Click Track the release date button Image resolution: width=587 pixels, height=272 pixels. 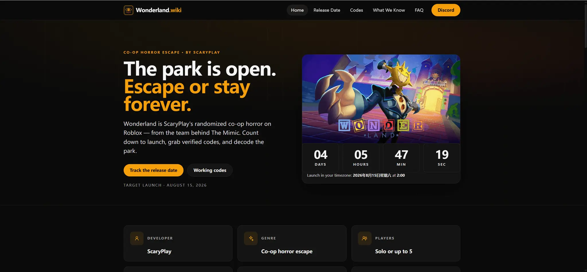tap(153, 170)
